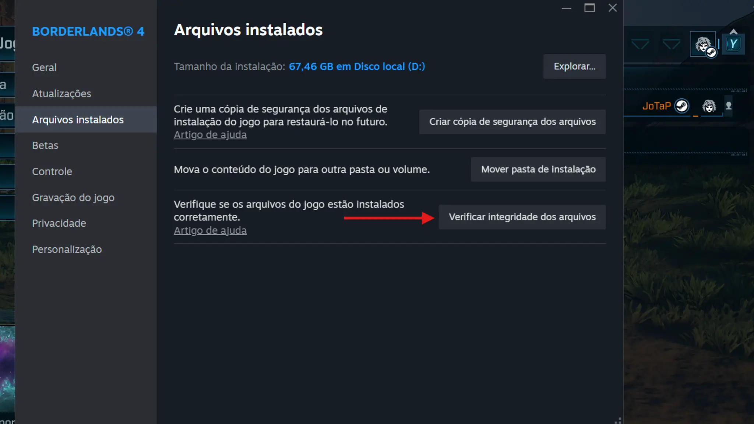Open the Controle settings
This screenshot has height=424, width=754.
(x=52, y=172)
